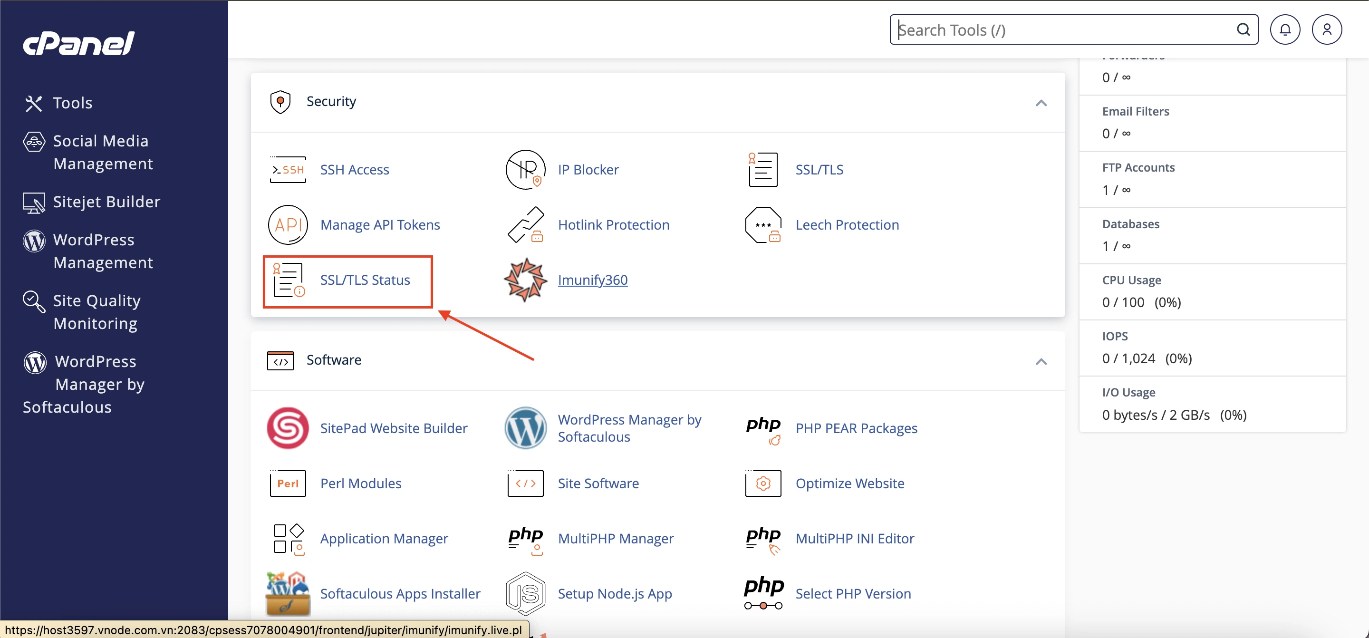Click the MultiPHP Manager icon
The width and height of the screenshot is (1369, 638).
coord(525,540)
